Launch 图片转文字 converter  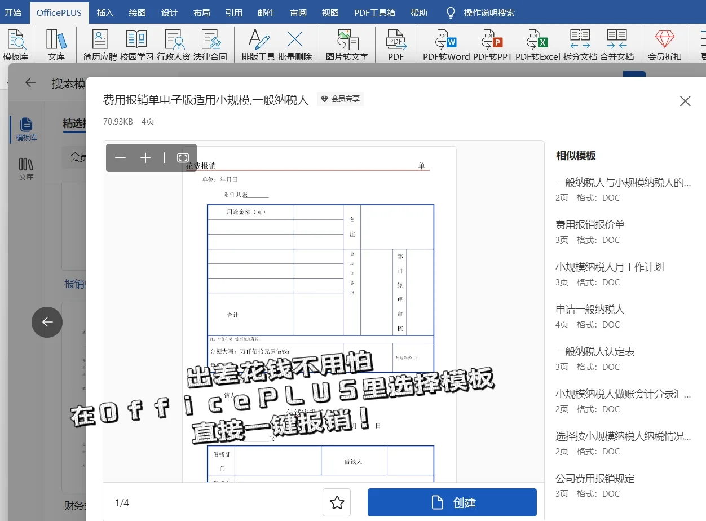click(347, 45)
